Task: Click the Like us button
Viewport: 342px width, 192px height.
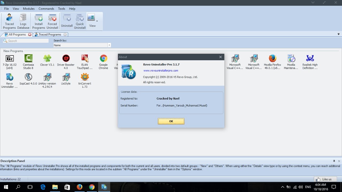Action: tap(325, 179)
